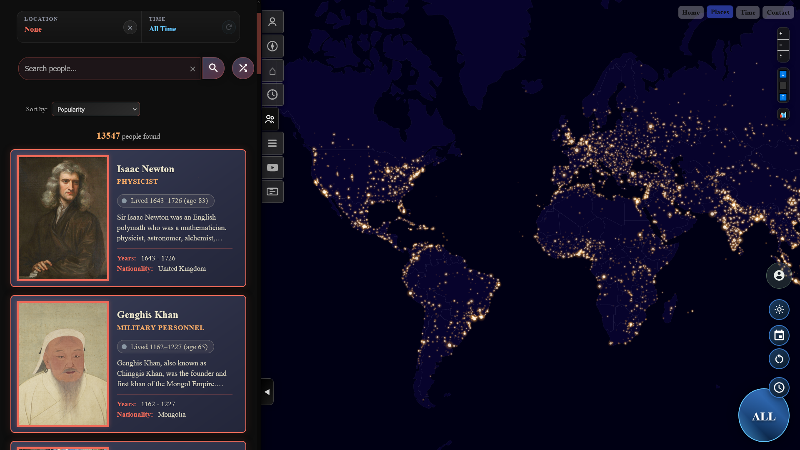The image size is (800, 450).
Task: Collapse the side panel with left arrow
Action: pos(267,392)
